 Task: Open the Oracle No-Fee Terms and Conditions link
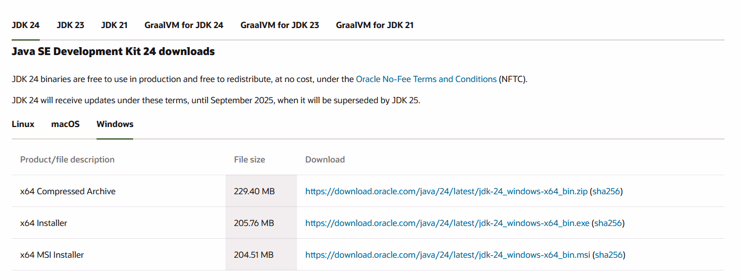tap(426, 79)
